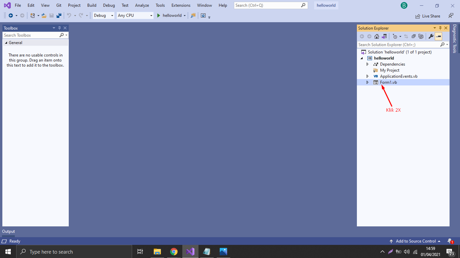This screenshot has height=258, width=460.
Task: Unpin the Toolbox panel
Action: (x=59, y=28)
